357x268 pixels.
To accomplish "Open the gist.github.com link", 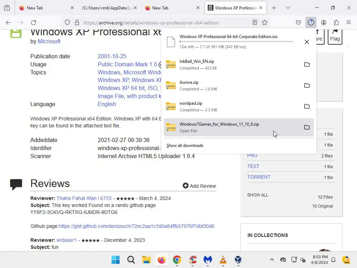I will (136, 226).
